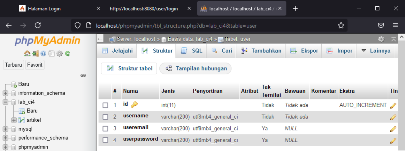Expand the information_schema database node
This screenshot has width=405, height=151.
(x=5, y=93)
